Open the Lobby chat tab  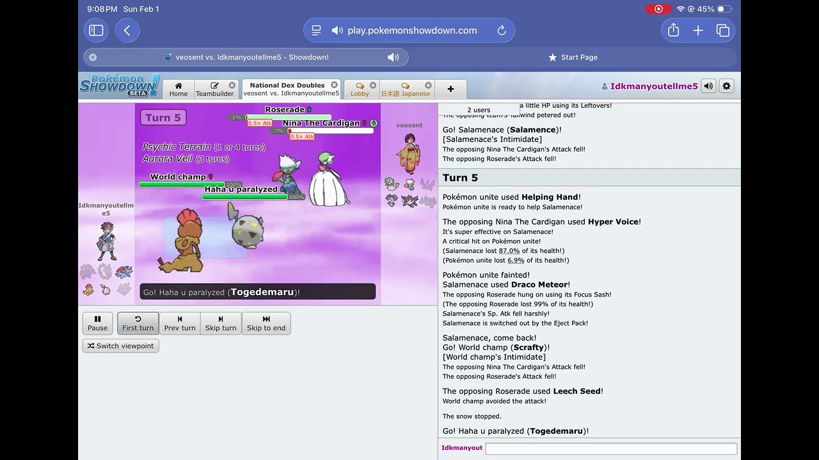(x=360, y=89)
